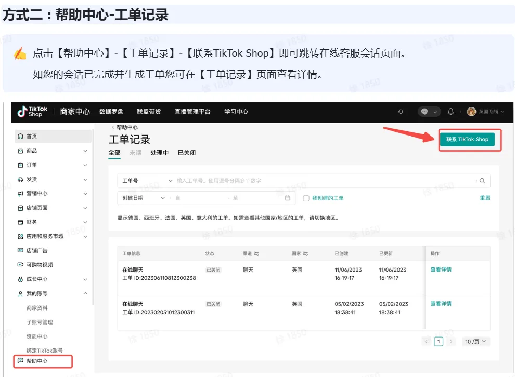Open the chat dropdown arrow in header
Screen dimensions: 515x377
click(435, 112)
